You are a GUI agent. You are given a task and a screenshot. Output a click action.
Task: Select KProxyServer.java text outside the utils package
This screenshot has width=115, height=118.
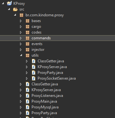46,90
